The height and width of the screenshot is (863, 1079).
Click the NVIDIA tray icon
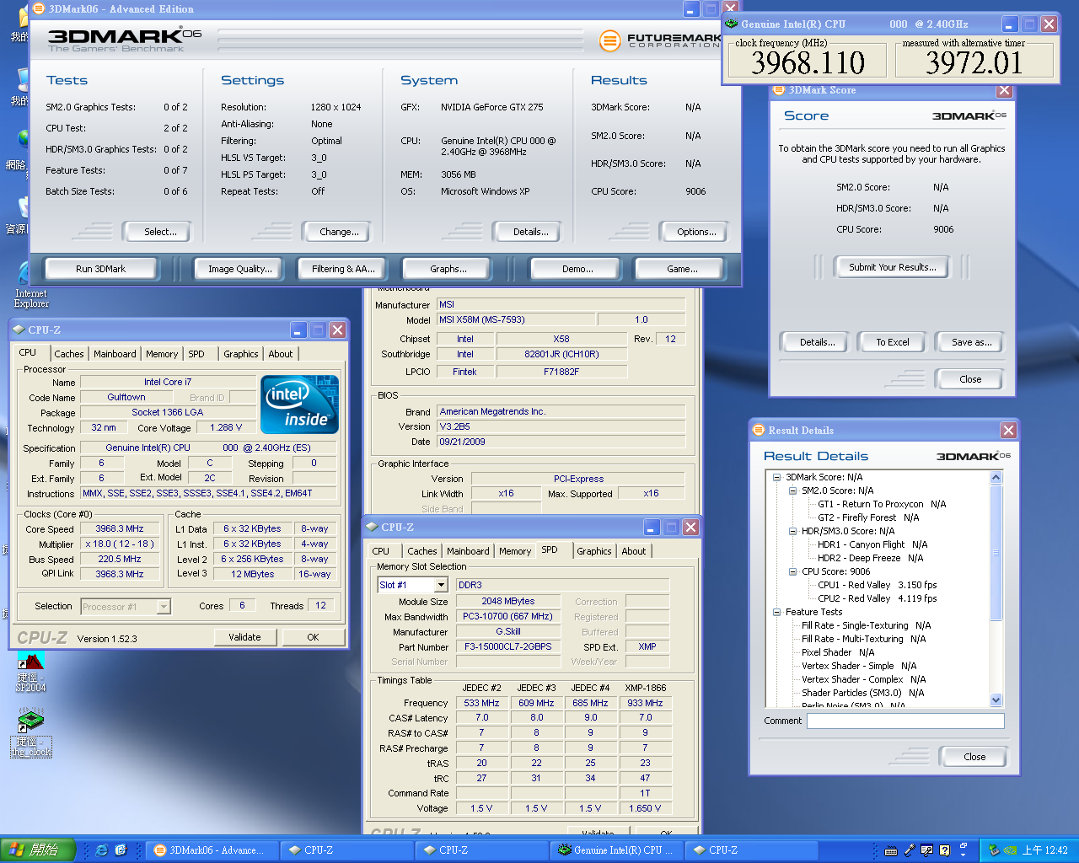(1010, 850)
